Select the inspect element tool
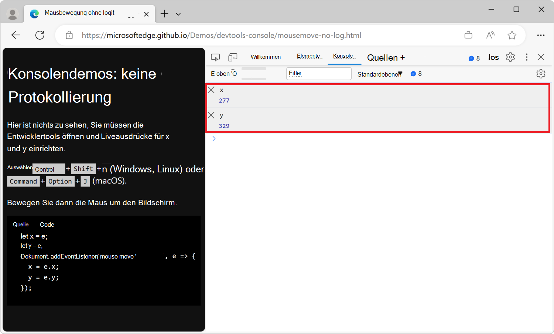Viewport: 554px width, 334px height. 215,57
